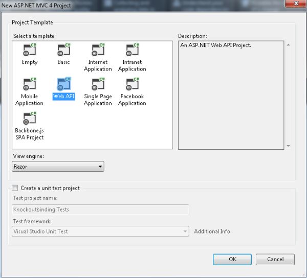The height and width of the screenshot is (278, 307).
Task: Enable Create a unit test project checkbox
Action: 15,188
